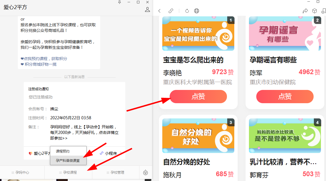The height and width of the screenshot is (181, 326).
Task: Click the title 宝宝是怎么爬出来的
Action: coord(193,60)
